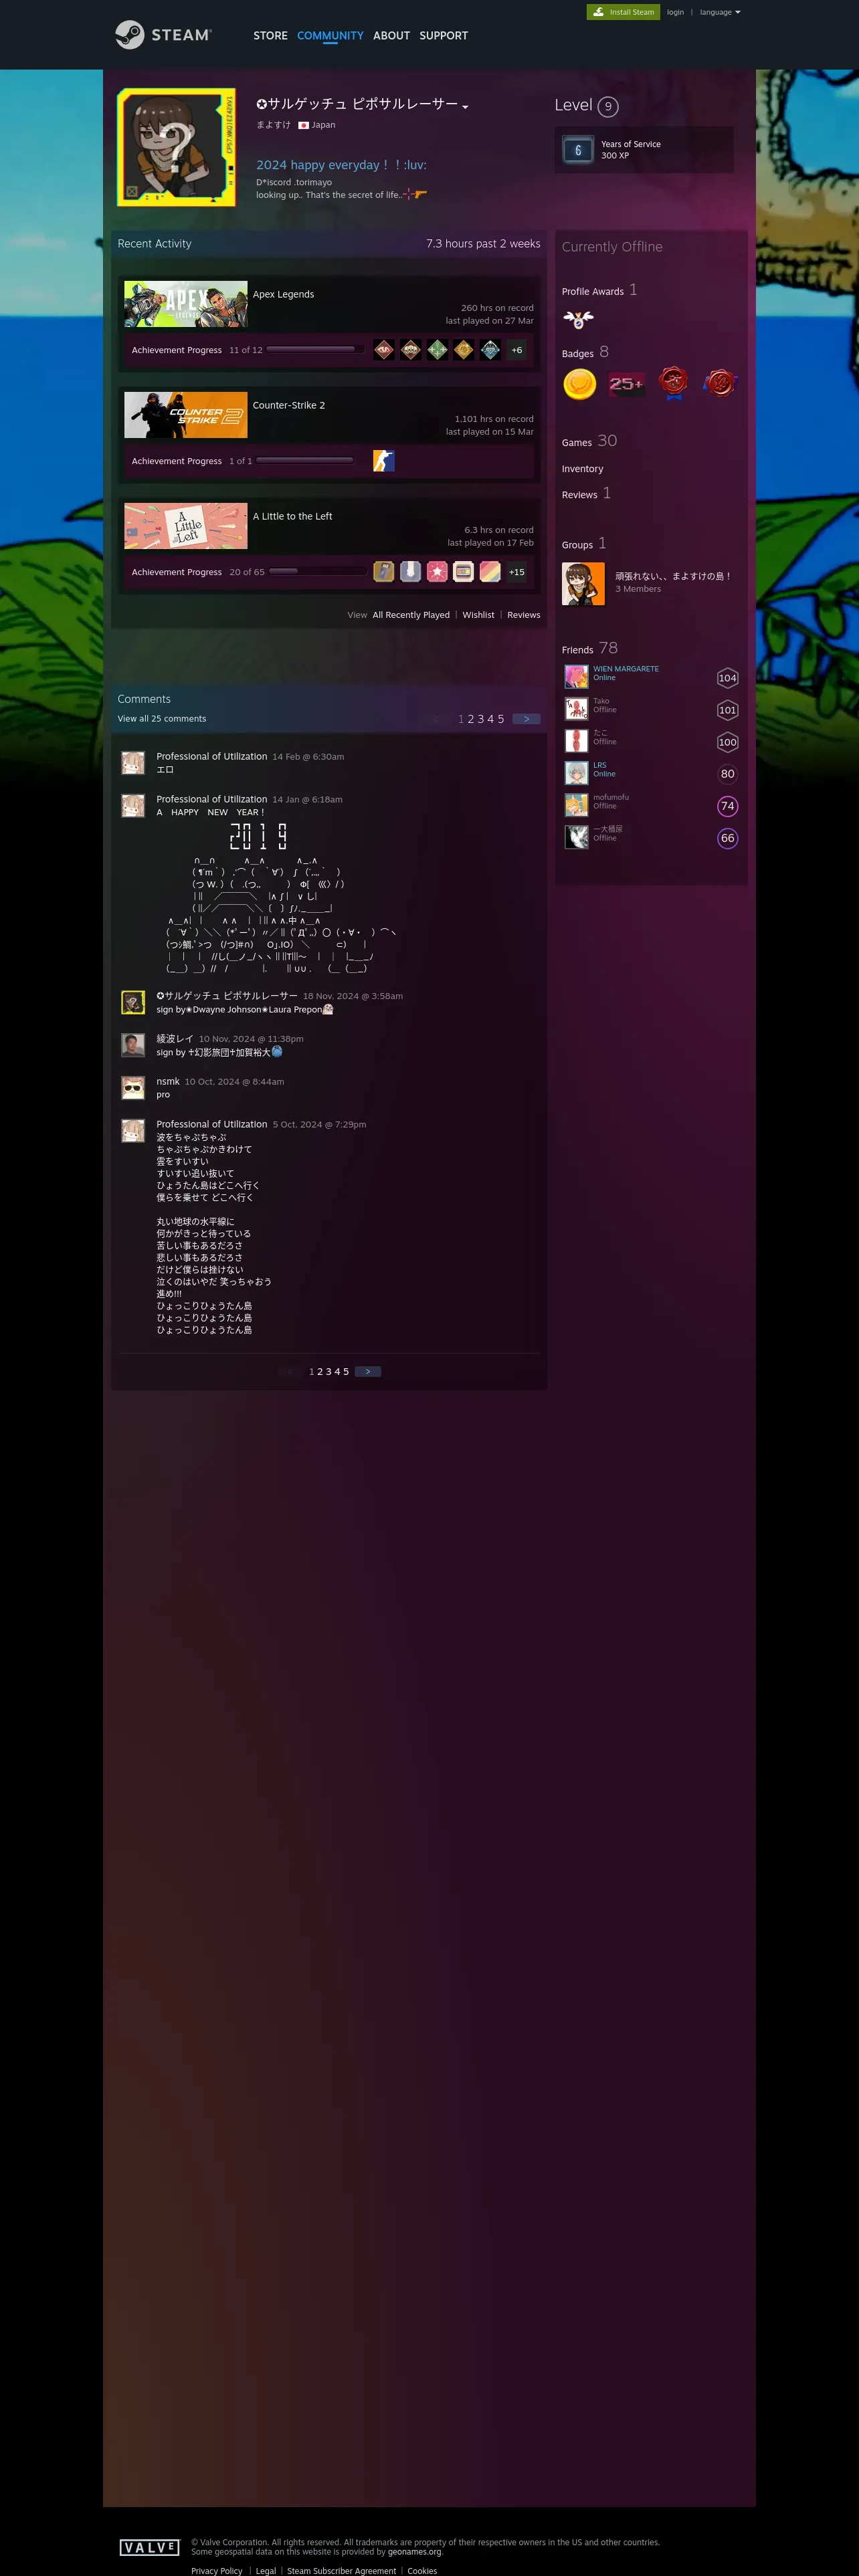Click A Little to the Left progress bar
This screenshot has width=859, height=2576.
[317, 571]
